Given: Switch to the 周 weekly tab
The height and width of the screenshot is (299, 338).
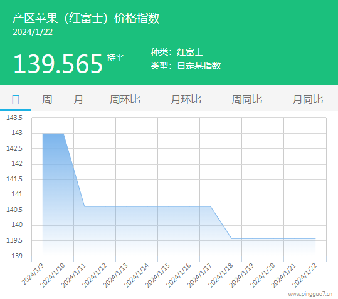Looking at the screenshot, I should (x=47, y=99).
